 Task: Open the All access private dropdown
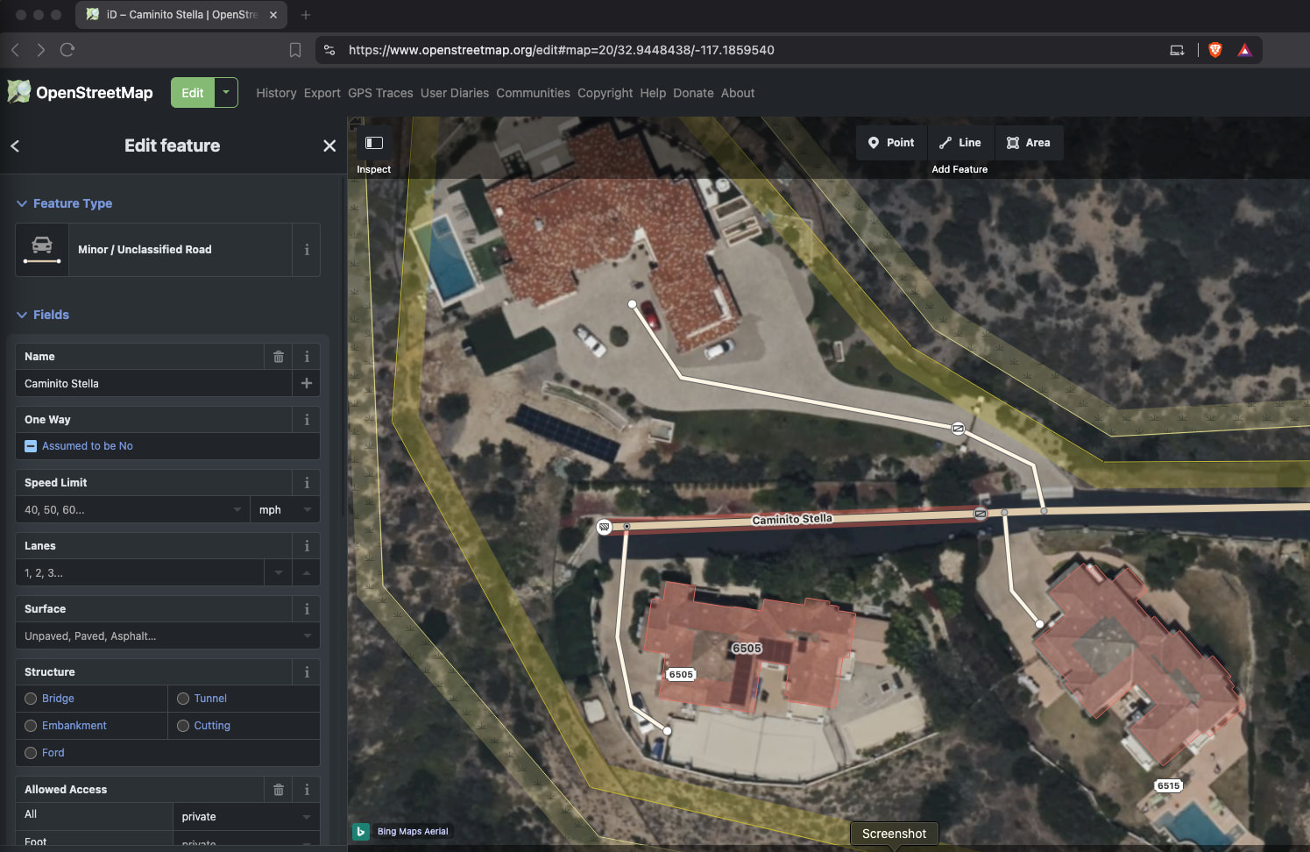246,817
